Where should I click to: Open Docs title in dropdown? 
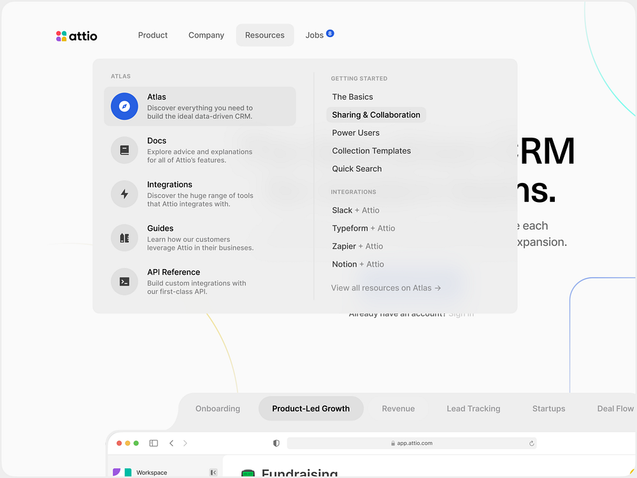157,141
